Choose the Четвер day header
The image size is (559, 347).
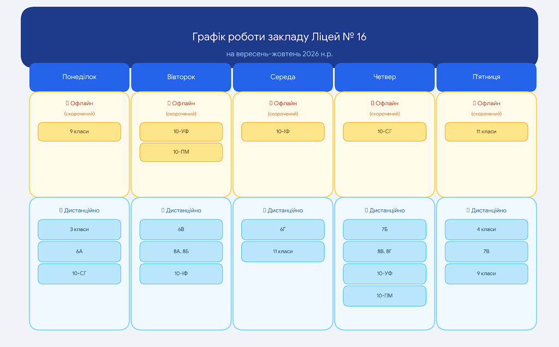tap(384, 77)
